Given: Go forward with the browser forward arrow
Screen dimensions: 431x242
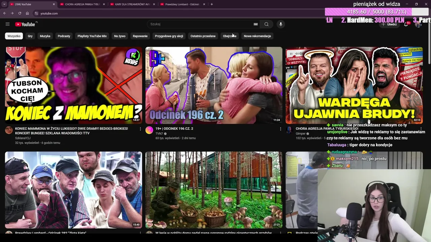Looking at the screenshot, I should tap(12, 13).
